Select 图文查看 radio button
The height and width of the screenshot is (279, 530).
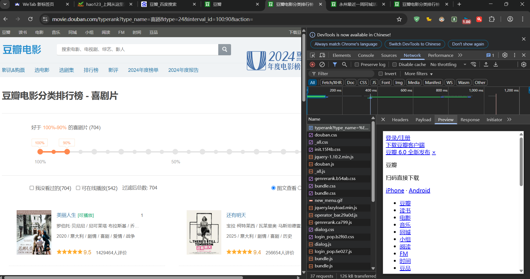tap(273, 188)
